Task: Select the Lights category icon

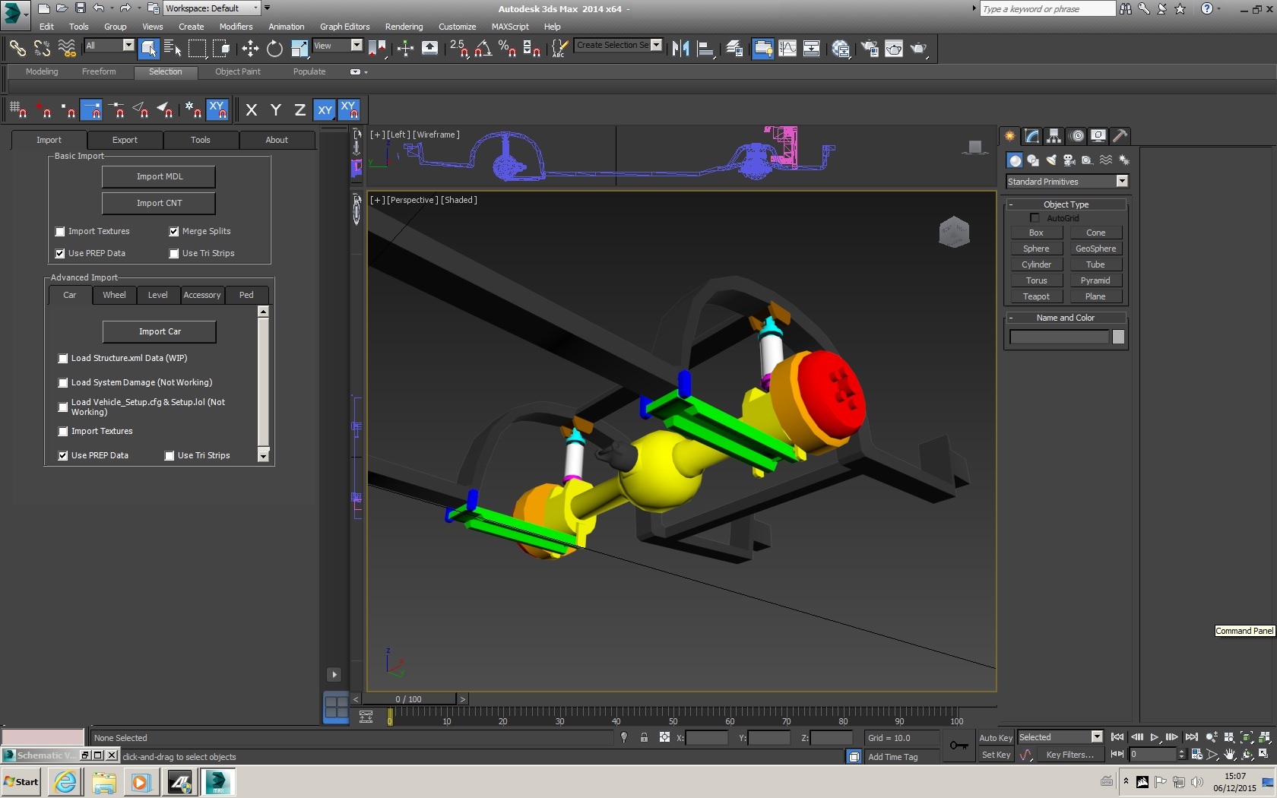Action: (1050, 160)
